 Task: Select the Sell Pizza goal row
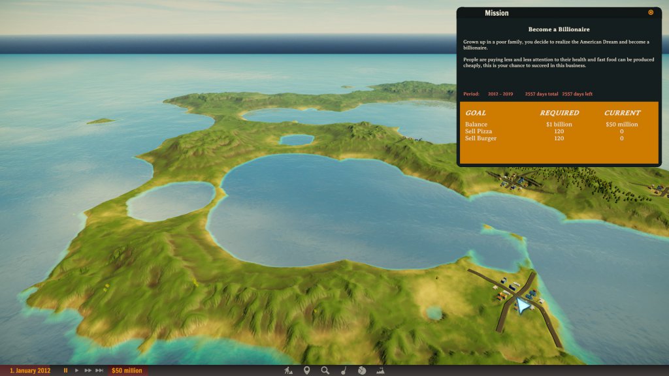(559, 131)
